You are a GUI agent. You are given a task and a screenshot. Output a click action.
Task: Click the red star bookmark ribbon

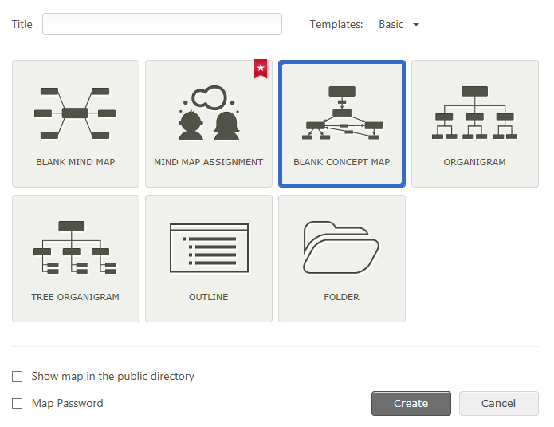tap(261, 69)
